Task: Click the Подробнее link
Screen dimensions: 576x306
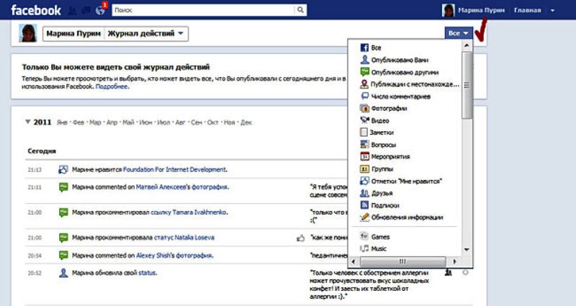Action: [112, 86]
